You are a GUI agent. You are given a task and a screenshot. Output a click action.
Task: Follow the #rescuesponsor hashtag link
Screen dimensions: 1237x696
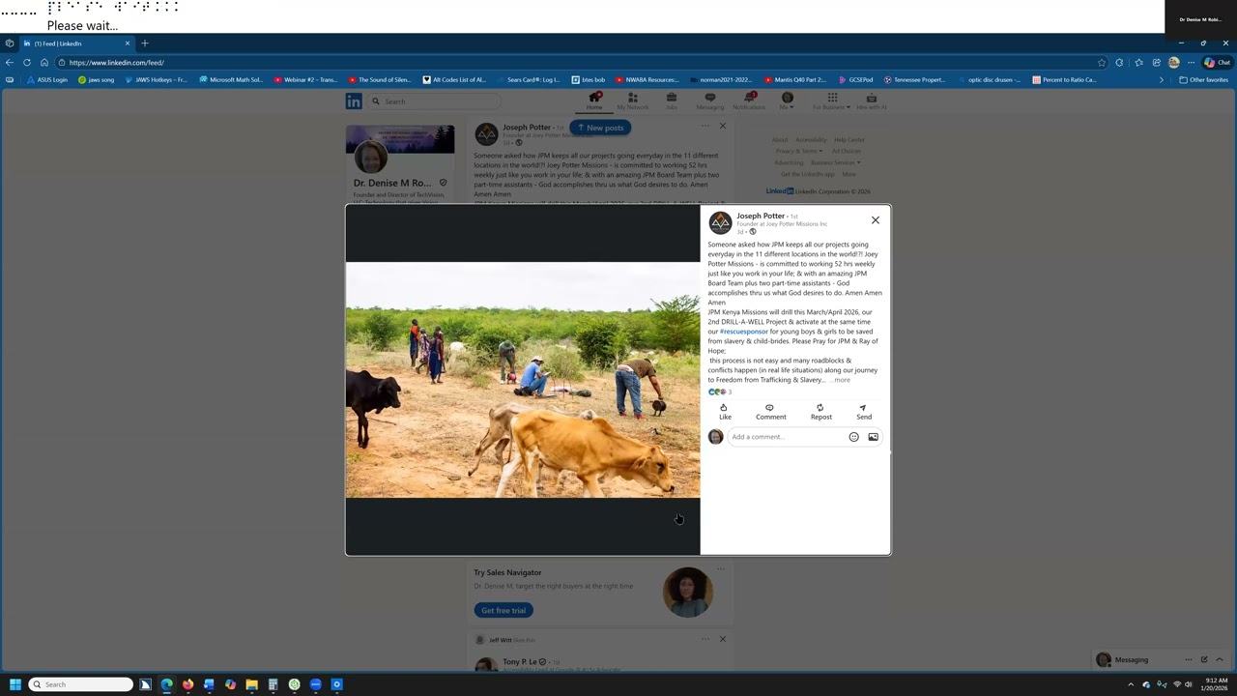pos(744,332)
